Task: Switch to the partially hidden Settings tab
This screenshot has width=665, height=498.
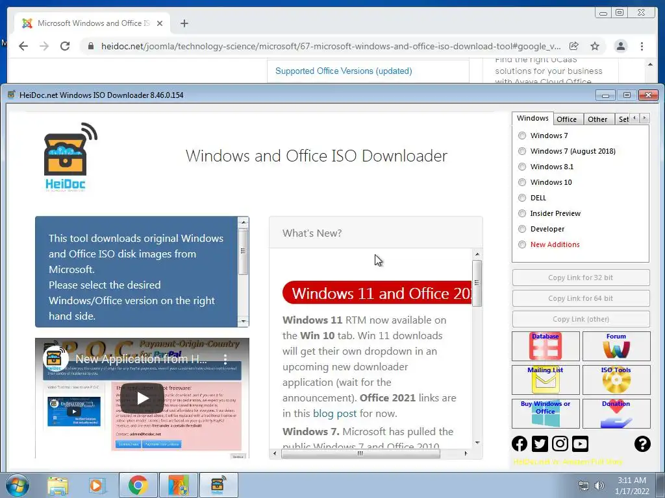Action: 623,119
